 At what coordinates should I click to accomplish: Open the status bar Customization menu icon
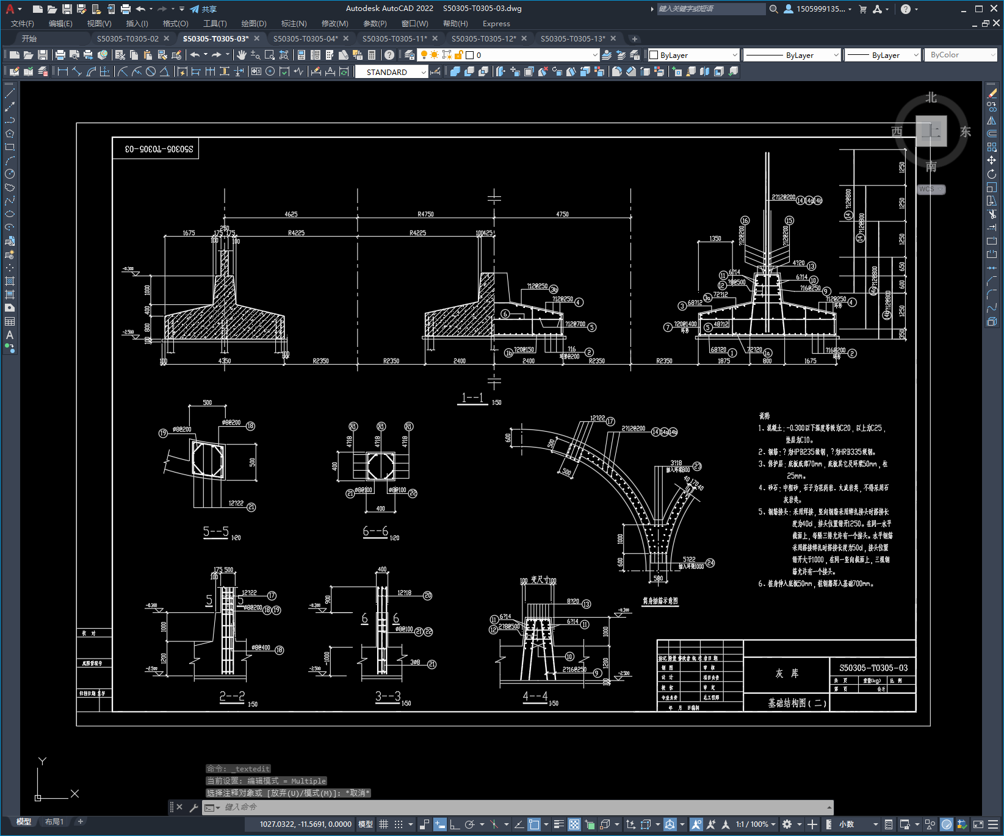click(992, 824)
